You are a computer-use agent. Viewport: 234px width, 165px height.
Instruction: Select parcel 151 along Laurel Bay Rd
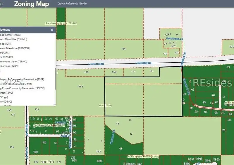(x=151, y=71)
